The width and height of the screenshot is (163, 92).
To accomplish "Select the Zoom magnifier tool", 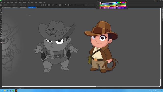I will click(x=1, y=15).
